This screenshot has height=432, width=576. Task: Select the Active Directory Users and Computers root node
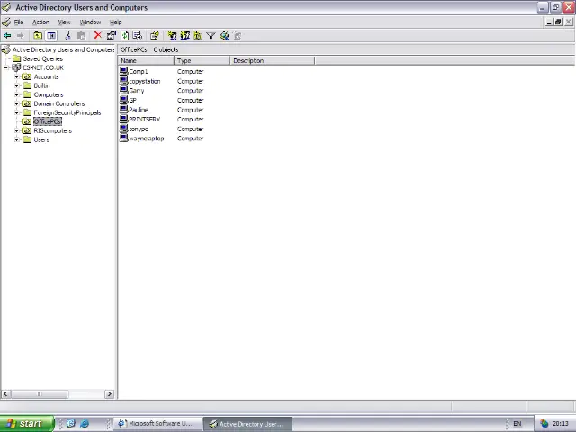click(x=63, y=49)
